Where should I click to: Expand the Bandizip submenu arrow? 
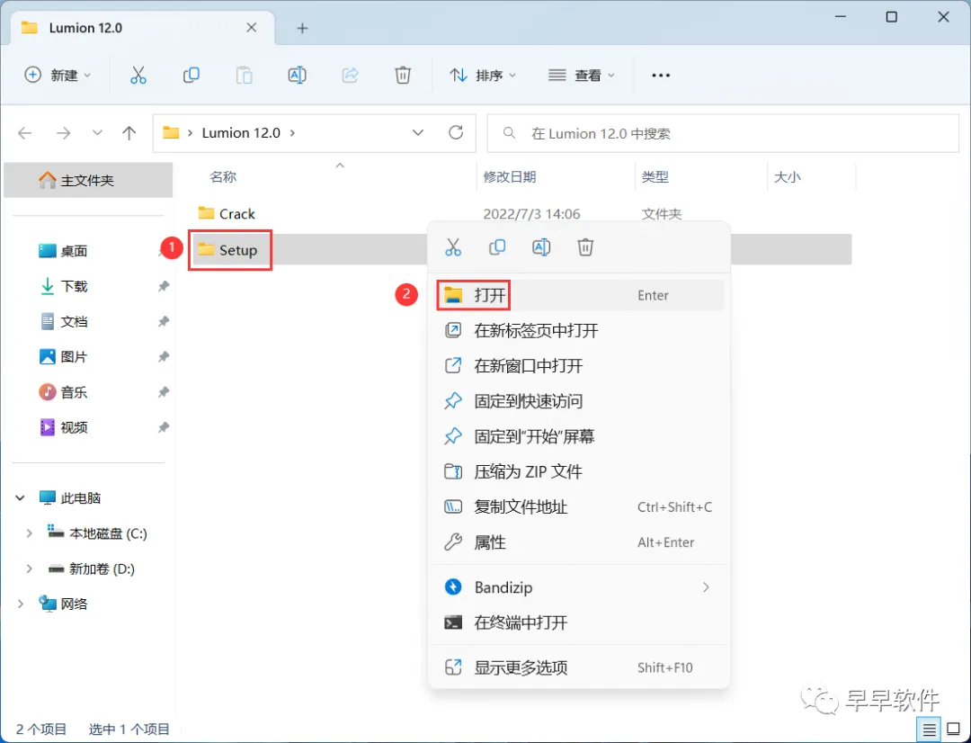(x=706, y=586)
